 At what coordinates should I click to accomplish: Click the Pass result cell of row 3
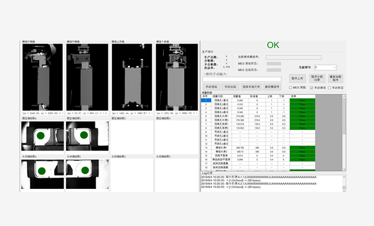[303, 108]
